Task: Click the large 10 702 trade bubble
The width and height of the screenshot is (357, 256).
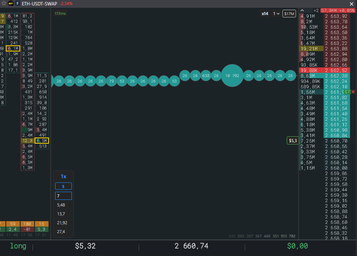Action: pyautogui.click(x=232, y=76)
